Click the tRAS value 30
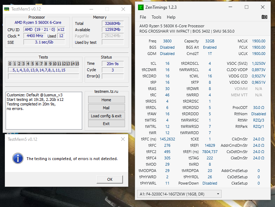The image size is (275, 207). pyautogui.click(x=167, y=89)
